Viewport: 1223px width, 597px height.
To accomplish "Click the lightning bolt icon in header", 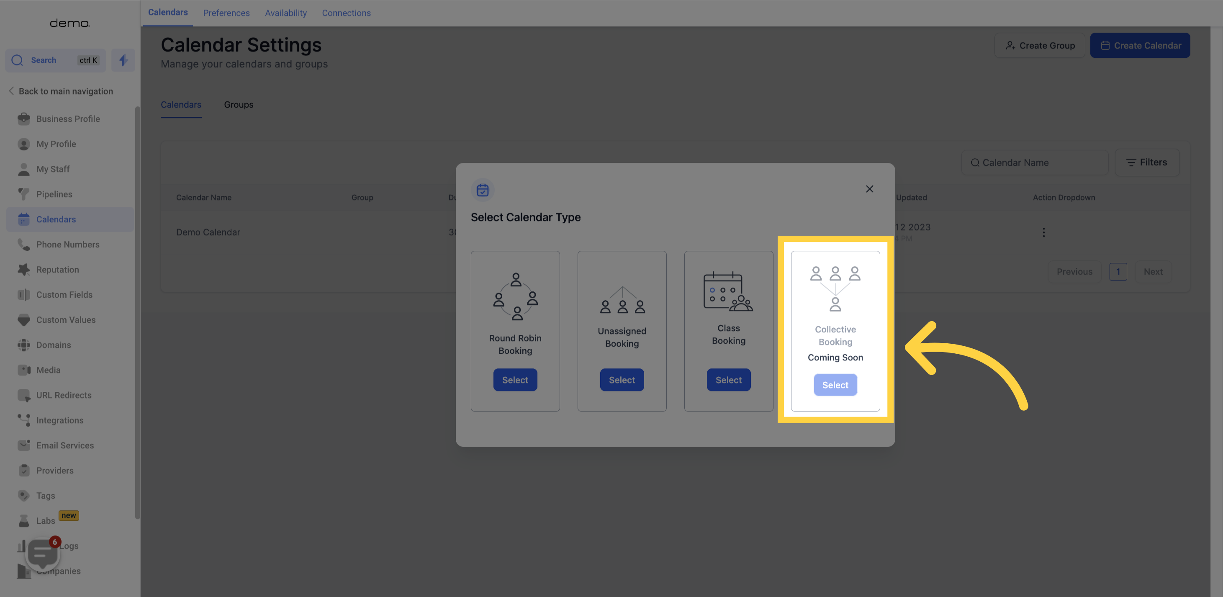I will click(123, 60).
